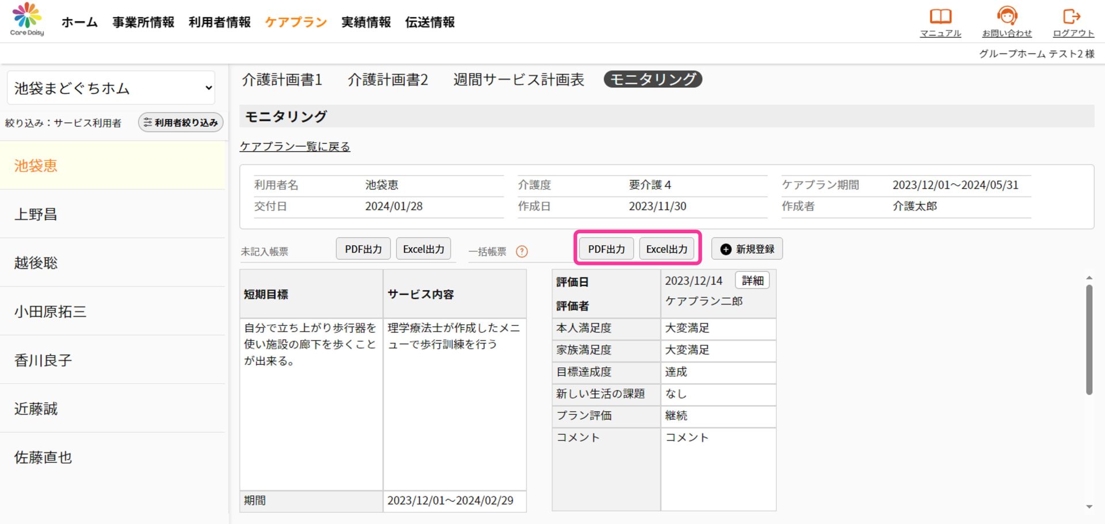Click the plus icon for new registration
Viewport: 1105px width, 524px height.
tap(726, 249)
